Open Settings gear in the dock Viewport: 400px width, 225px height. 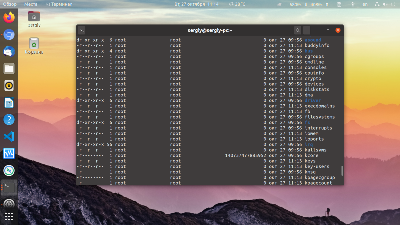9,204
